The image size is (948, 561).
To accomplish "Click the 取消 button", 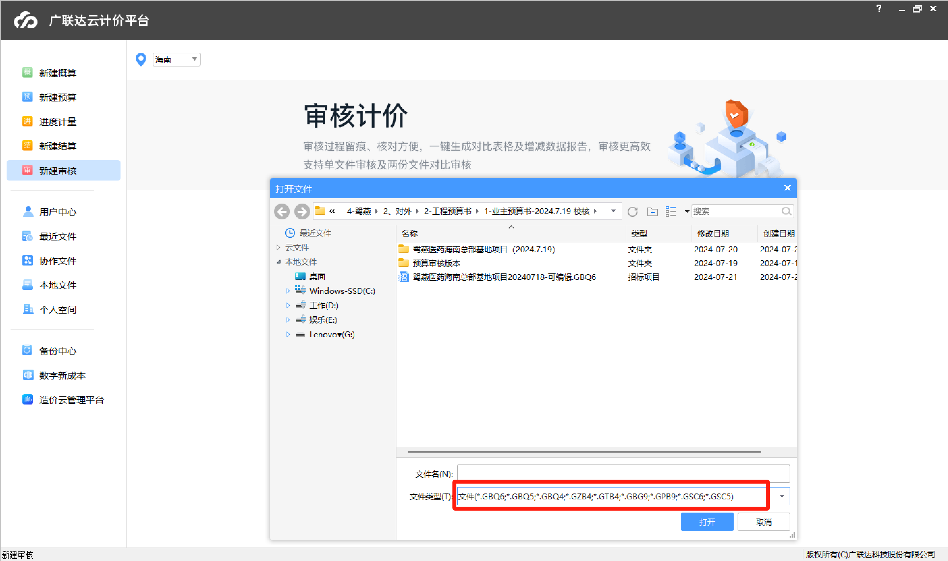I will (764, 522).
